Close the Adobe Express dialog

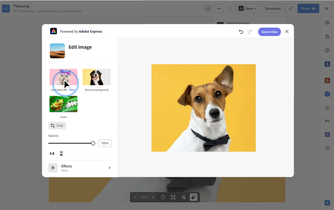click(287, 32)
